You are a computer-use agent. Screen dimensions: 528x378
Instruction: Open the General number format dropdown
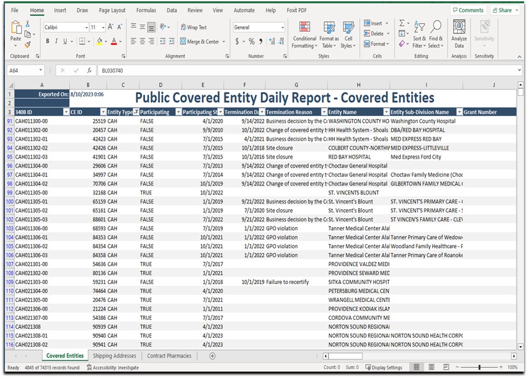(282, 28)
